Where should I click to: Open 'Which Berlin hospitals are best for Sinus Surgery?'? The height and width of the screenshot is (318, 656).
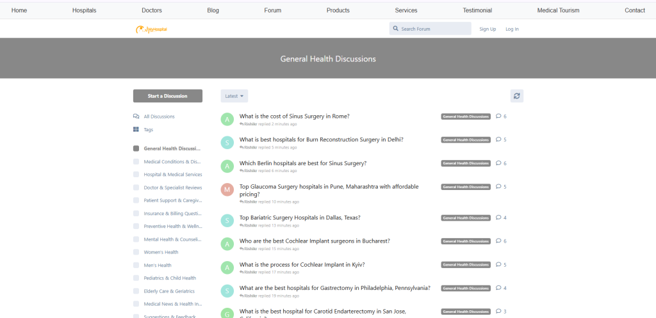pos(303,163)
